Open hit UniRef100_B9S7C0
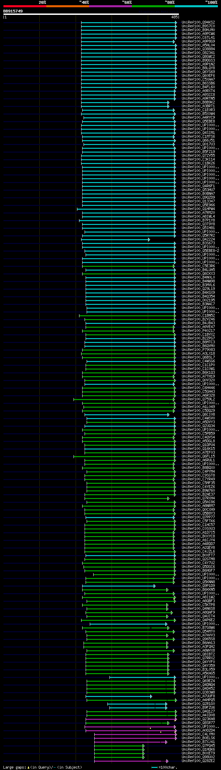Viewport: 221px width, 770px height. [x=198, y=26]
